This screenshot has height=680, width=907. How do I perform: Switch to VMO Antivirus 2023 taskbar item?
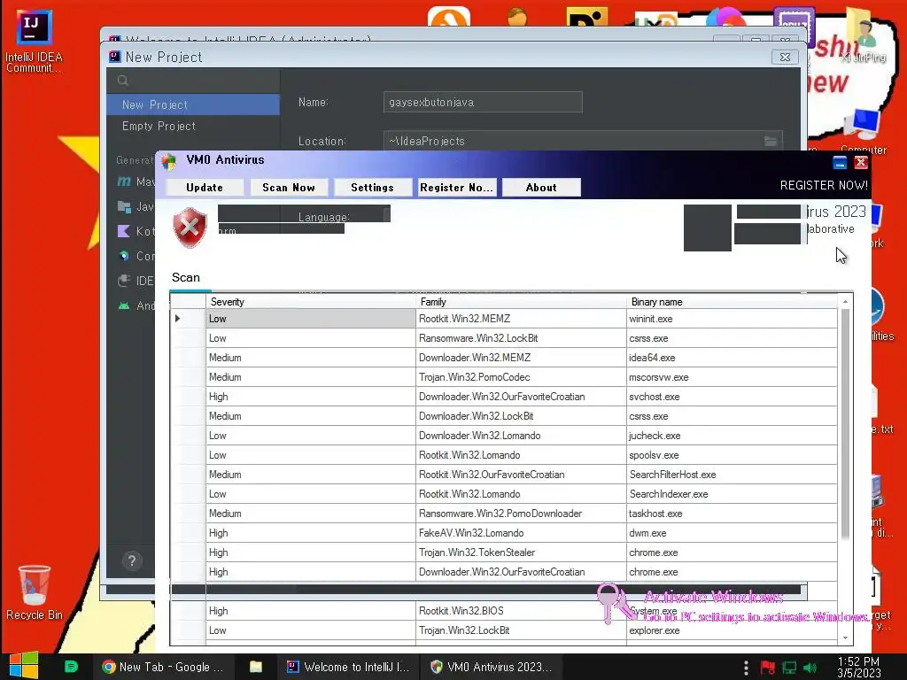click(x=492, y=667)
